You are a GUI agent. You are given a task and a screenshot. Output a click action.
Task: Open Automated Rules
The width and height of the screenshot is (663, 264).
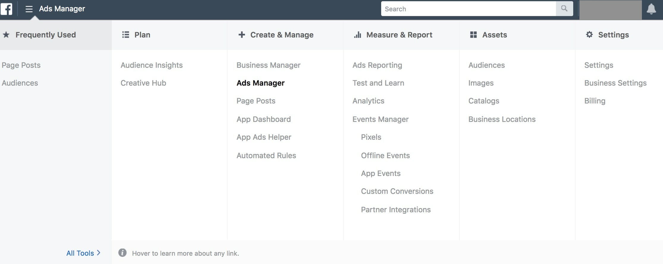click(x=266, y=155)
